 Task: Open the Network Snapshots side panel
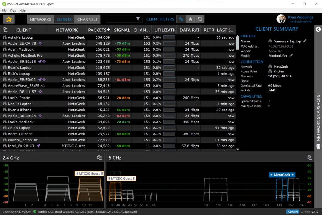click(x=318, y=118)
